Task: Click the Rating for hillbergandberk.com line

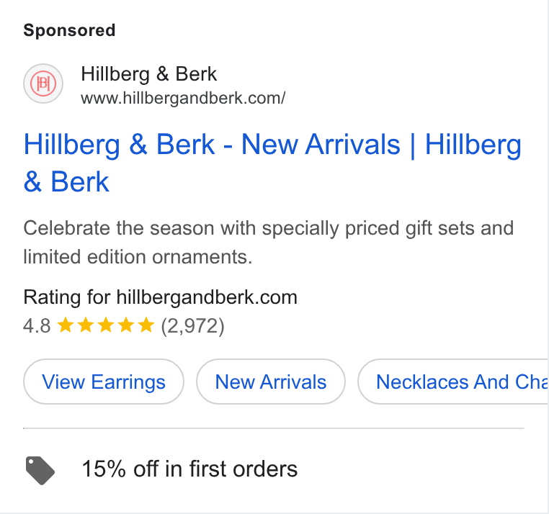Action: tap(161, 297)
